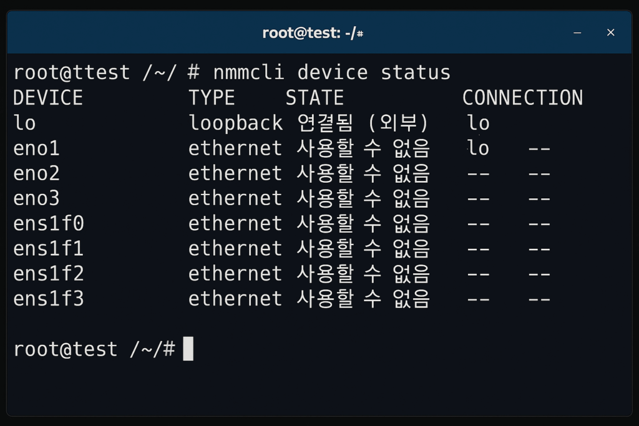Click the terminal block cursor at the prompt

point(188,349)
